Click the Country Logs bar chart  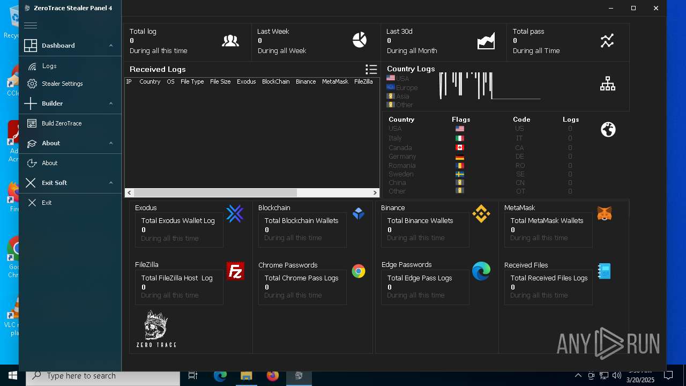click(489, 86)
